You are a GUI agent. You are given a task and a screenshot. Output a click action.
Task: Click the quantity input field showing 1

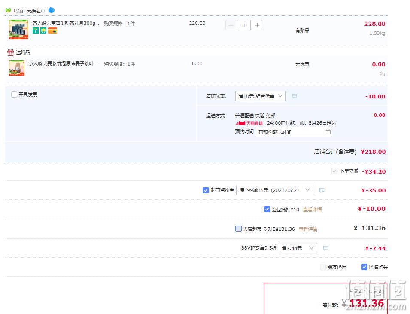pyautogui.click(x=244, y=25)
